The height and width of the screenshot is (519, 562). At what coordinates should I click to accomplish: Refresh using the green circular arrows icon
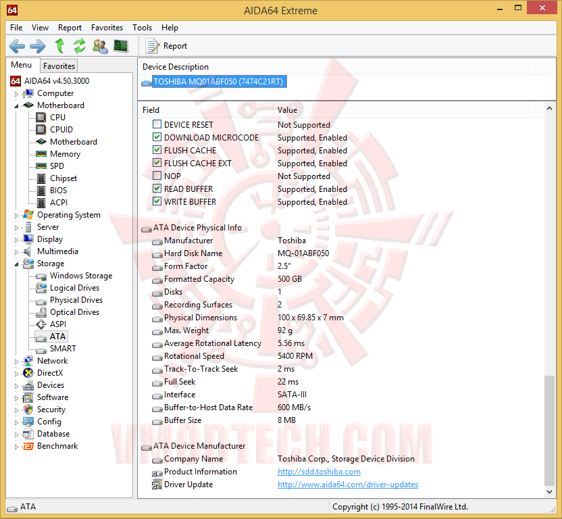point(80,46)
